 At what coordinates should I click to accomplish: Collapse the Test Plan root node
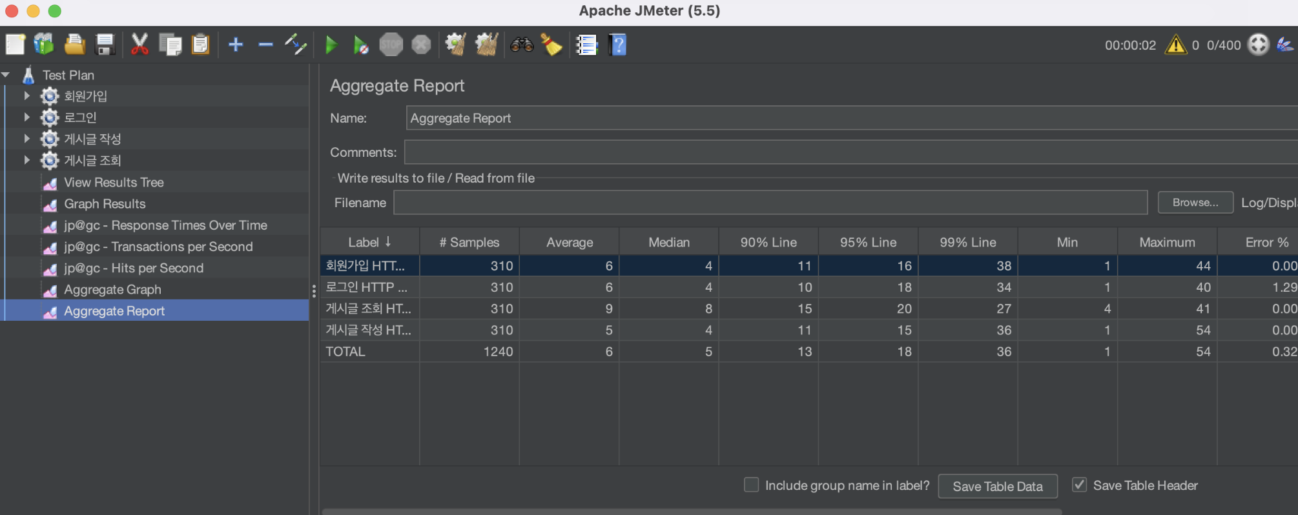tap(6, 75)
